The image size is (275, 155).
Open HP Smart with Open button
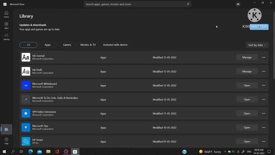pyautogui.click(x=247, y=141)
